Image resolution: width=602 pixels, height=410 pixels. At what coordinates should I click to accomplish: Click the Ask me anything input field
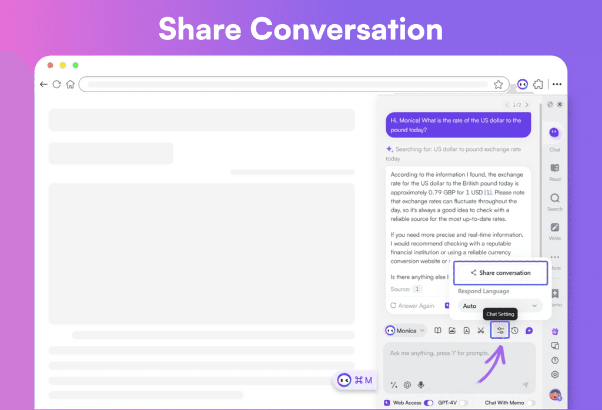tap(459, 359)
